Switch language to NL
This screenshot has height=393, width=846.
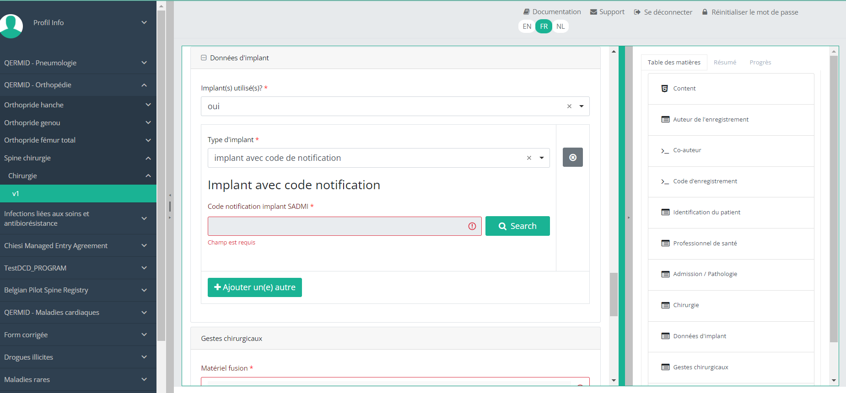[560, 27]
